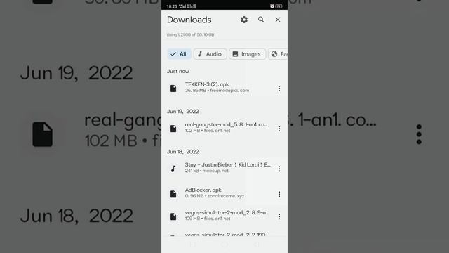Tap file icon of AdBlocker.apk

click(173, 194)
